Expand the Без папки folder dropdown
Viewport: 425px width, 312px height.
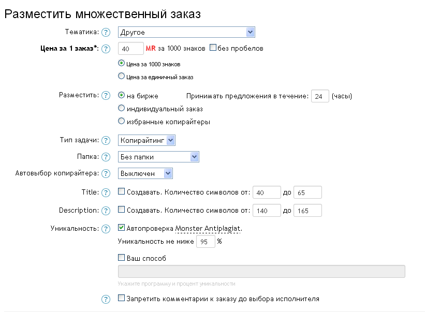pos(158,157)
